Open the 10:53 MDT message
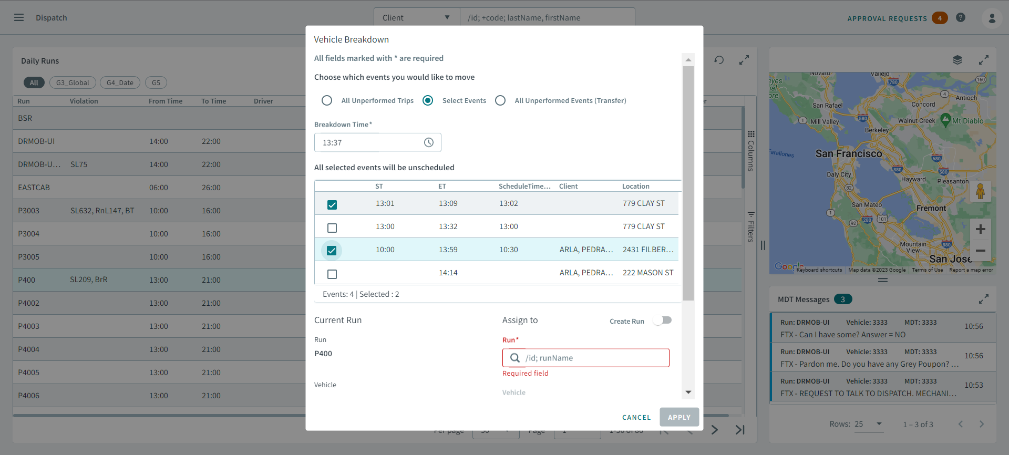The width and height of the screenshot is (1009, 455). [883, 387]
